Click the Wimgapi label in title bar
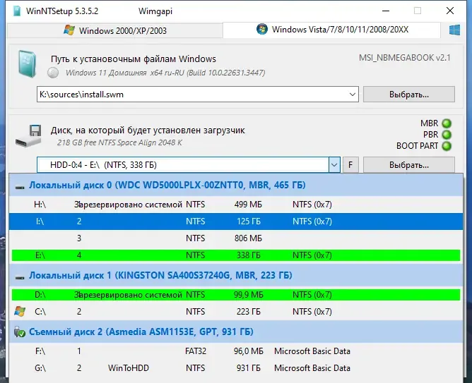The height and width of the screenshot is (383, 472). click(155, 11)
